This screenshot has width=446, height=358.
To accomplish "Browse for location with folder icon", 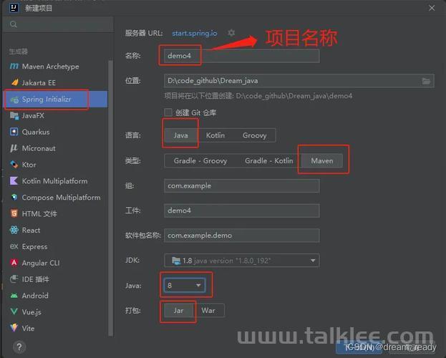I will tap(426, 81).
